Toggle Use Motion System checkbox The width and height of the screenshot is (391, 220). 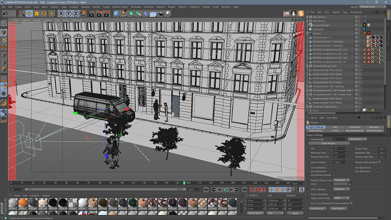pyautogui.click(x=335, y=175)
